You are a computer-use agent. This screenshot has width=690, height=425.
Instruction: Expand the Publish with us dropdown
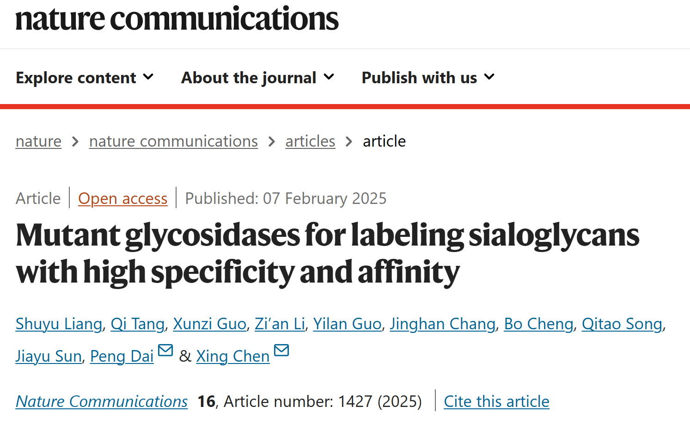[x=428, y=78]
